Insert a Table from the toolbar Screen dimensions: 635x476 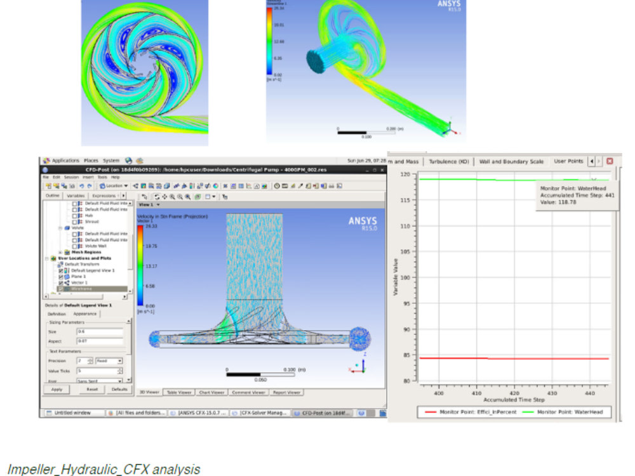241,186
